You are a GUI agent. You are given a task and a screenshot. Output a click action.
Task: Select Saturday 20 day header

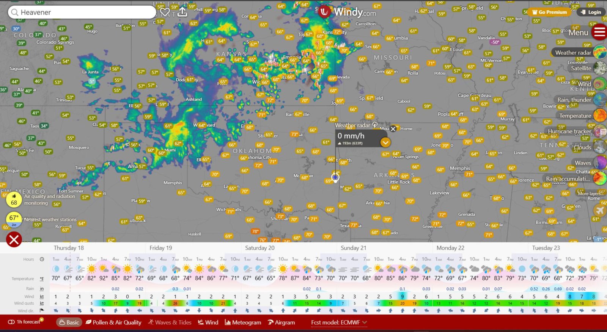pyautogui.click(x=260, y=248)
